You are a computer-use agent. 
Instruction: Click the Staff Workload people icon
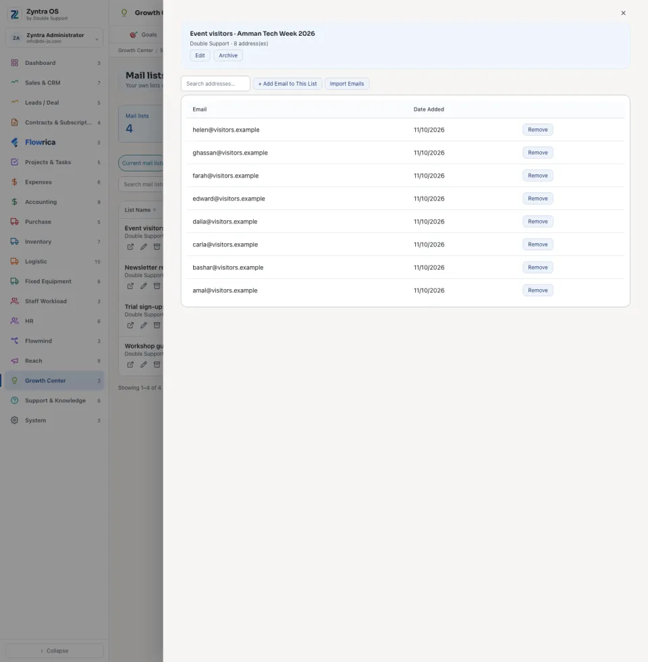[14, 301]
